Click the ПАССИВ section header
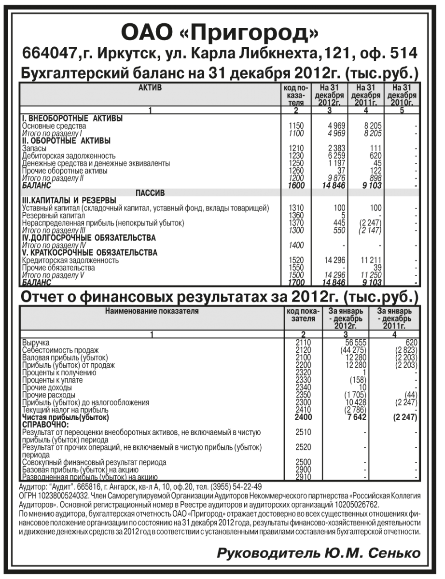The image size is (445, 579). (150, 193)
